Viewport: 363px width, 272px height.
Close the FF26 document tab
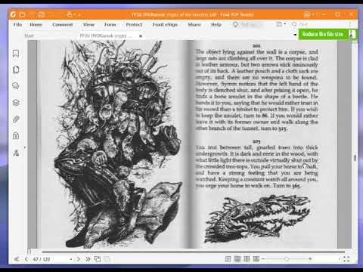(141, 36)
